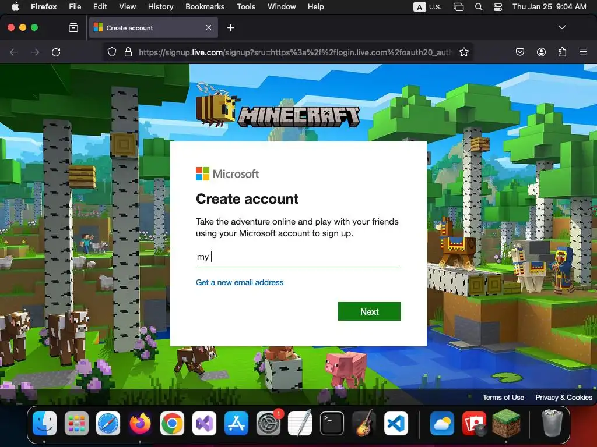Click the Microsoft logo in the form
597x447 pixels.
pyautogui.click(x=227, y=173)
